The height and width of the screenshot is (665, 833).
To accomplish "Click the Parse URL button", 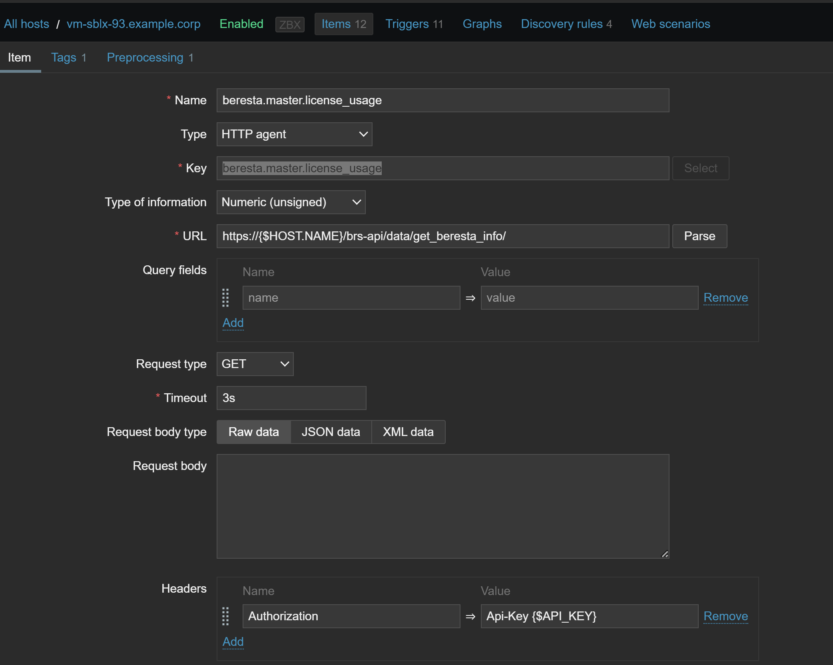I will (x=699, y=236).
